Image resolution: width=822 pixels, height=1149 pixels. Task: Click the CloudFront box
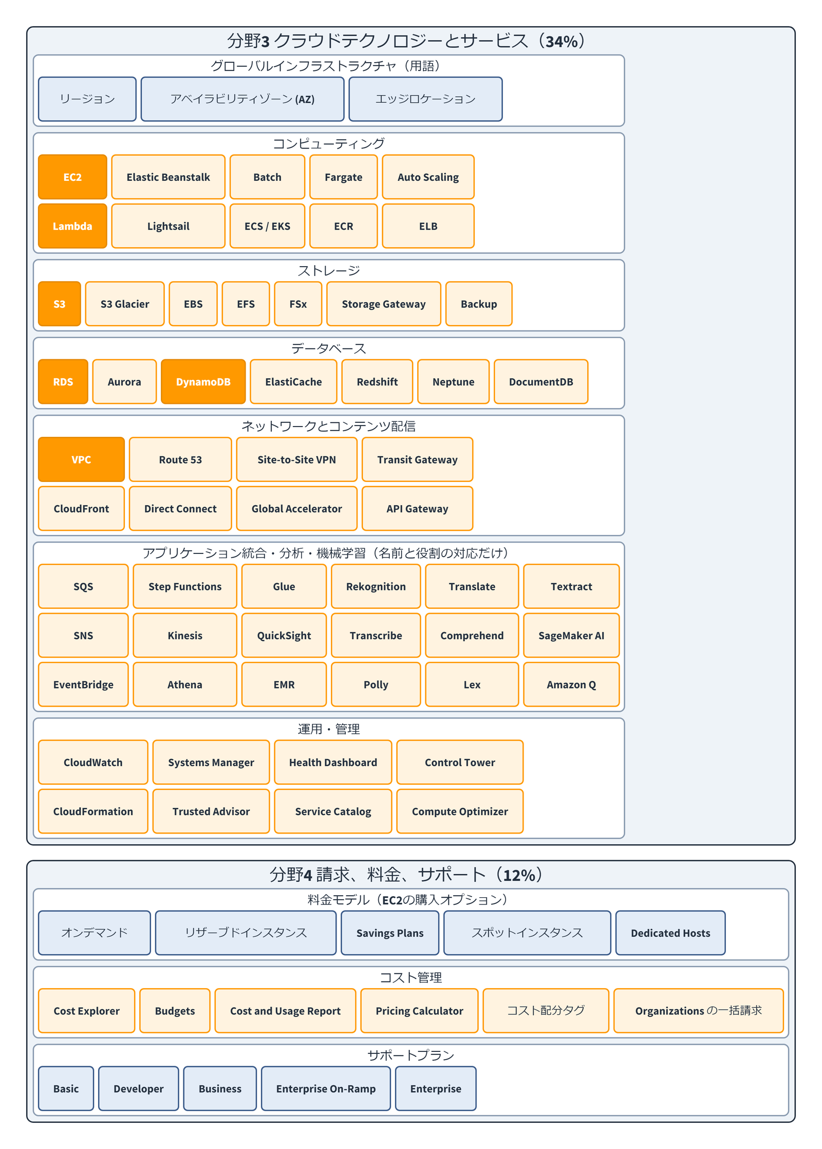[x=81, y=509]
